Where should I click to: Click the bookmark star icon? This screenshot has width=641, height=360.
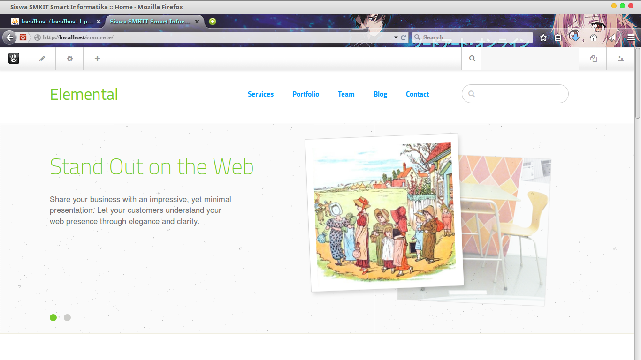coord(543,37)
